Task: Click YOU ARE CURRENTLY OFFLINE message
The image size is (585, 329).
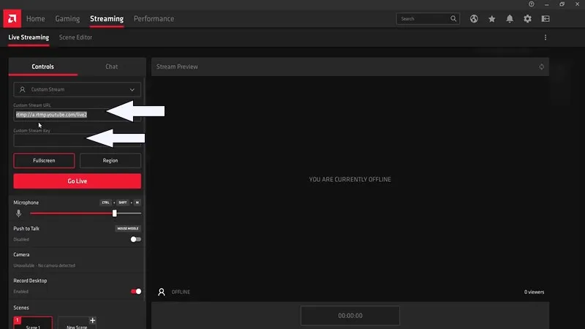Action: [350, 179]
